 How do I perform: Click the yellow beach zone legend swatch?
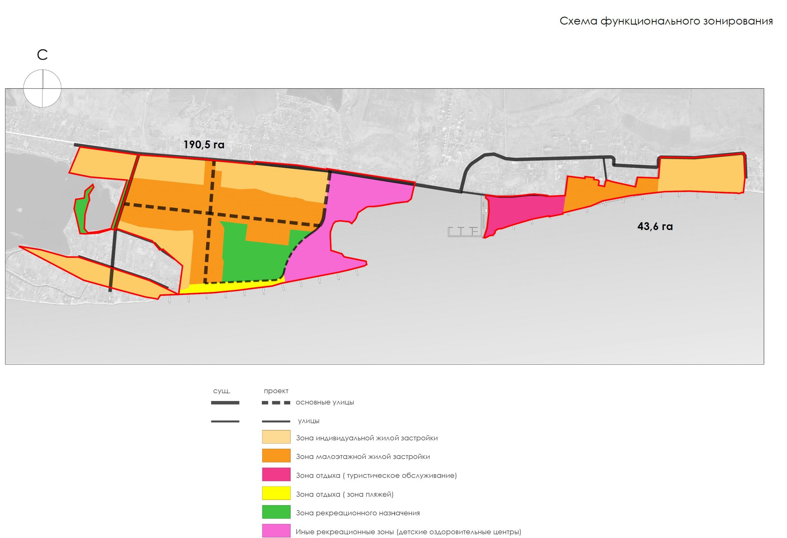(276, 493)
